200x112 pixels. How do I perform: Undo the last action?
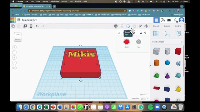(37, 26)
